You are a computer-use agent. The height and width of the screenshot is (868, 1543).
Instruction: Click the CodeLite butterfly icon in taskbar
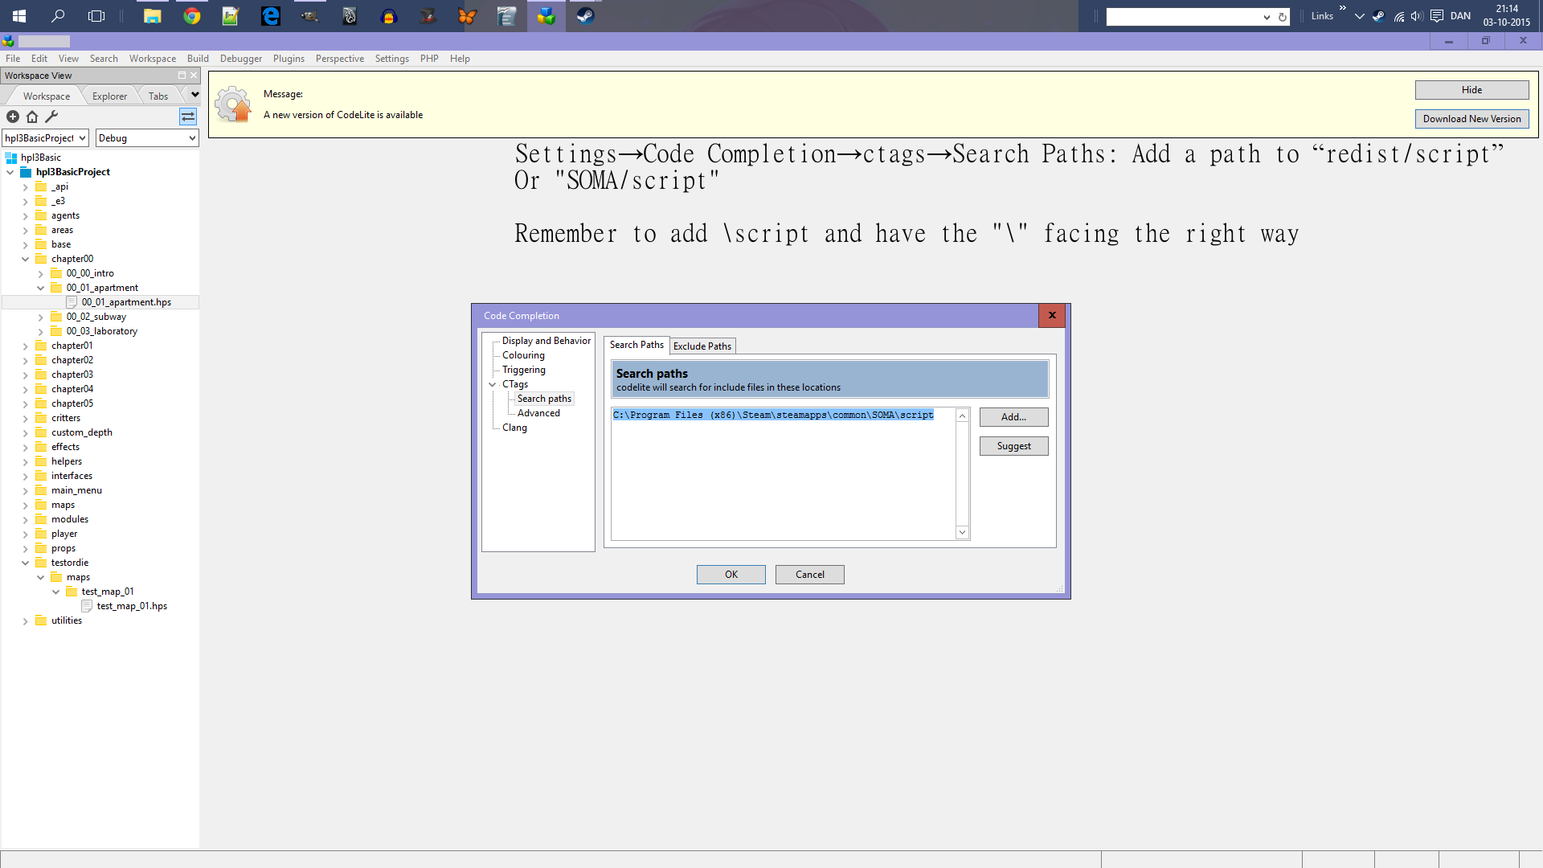[468, 14]
